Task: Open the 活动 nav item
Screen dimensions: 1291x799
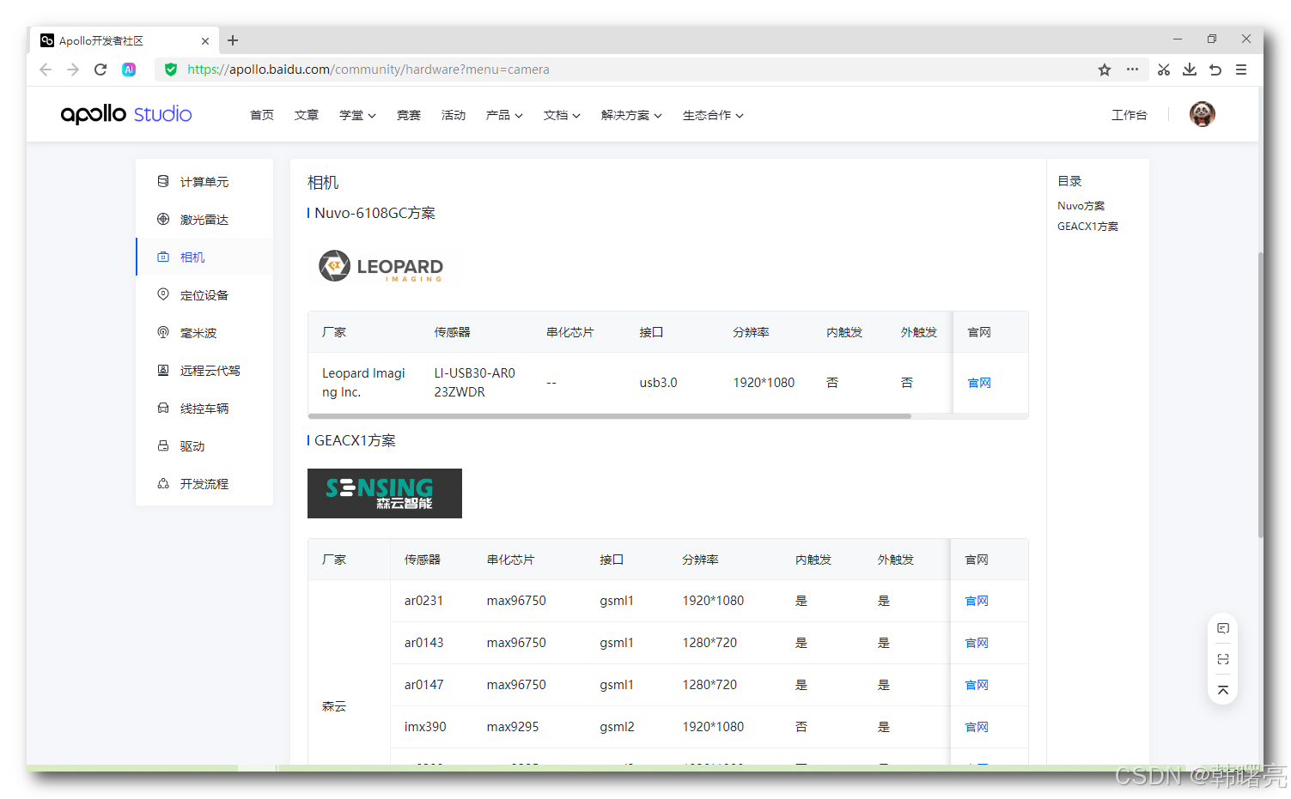Action: [x=454, y=115]
